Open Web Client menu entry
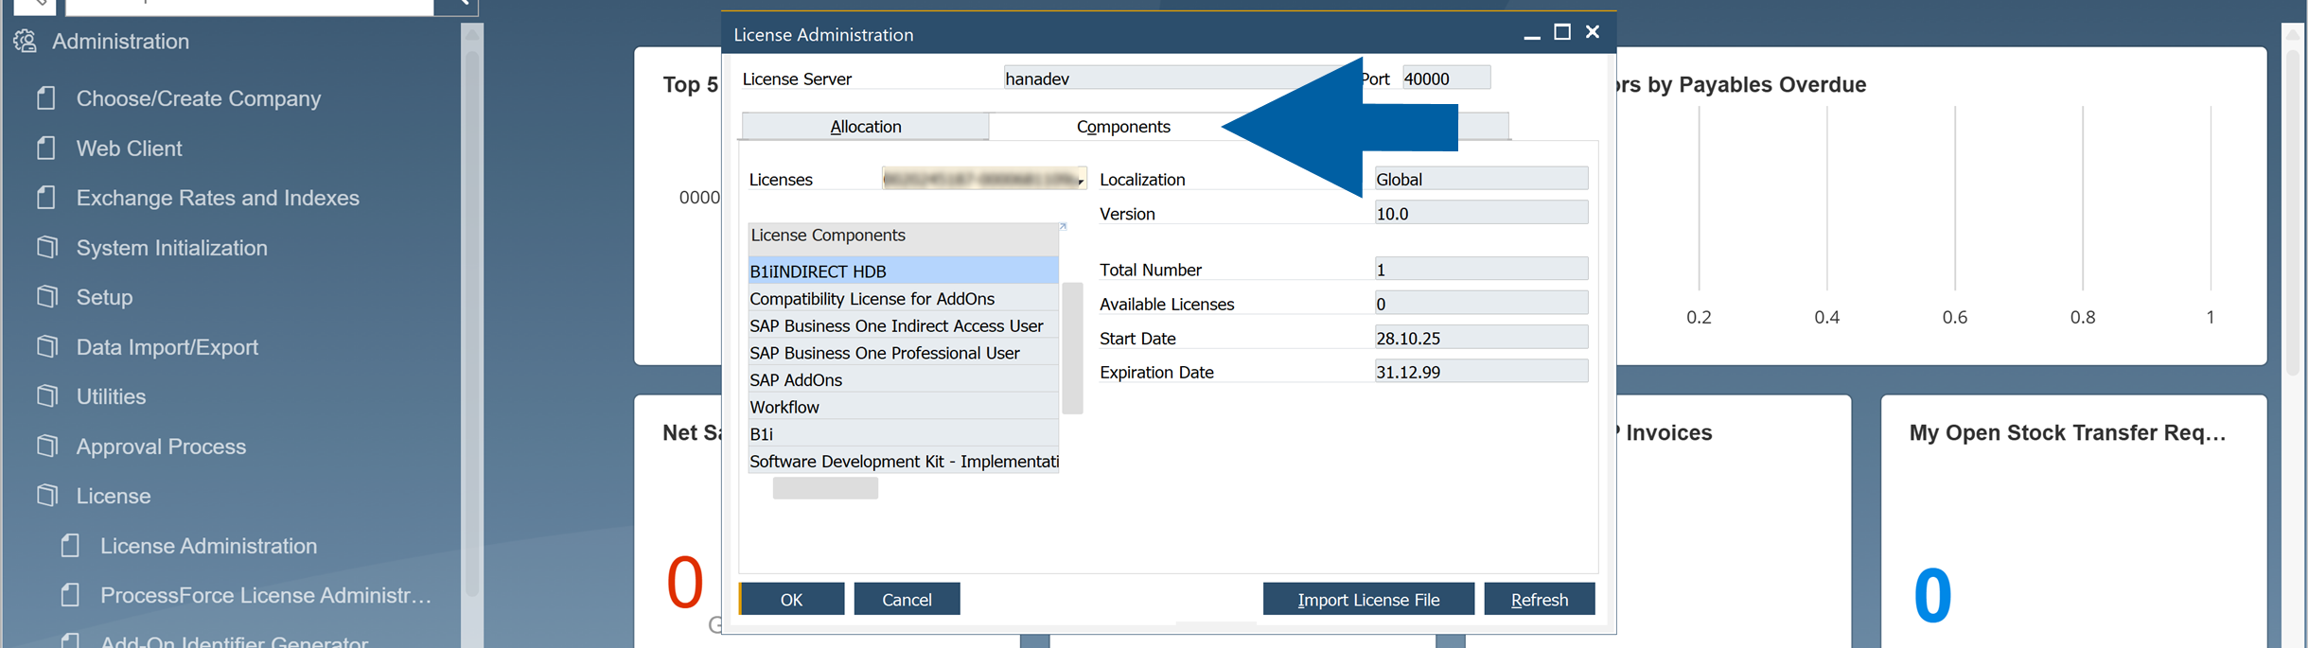 129,149
